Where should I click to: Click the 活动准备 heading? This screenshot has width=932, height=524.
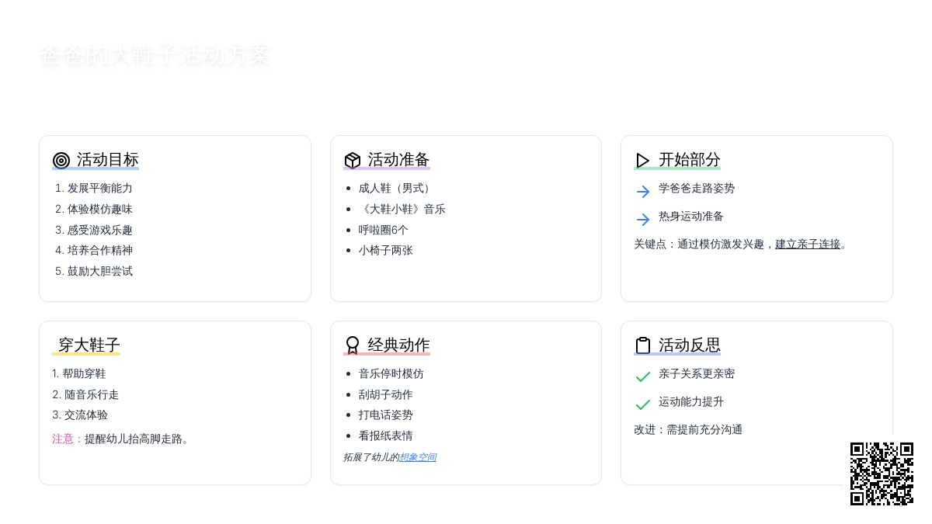click(399, 160)
